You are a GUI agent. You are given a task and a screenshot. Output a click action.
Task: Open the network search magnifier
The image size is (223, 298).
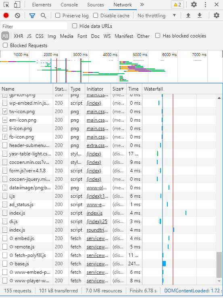tap(44, 16)
